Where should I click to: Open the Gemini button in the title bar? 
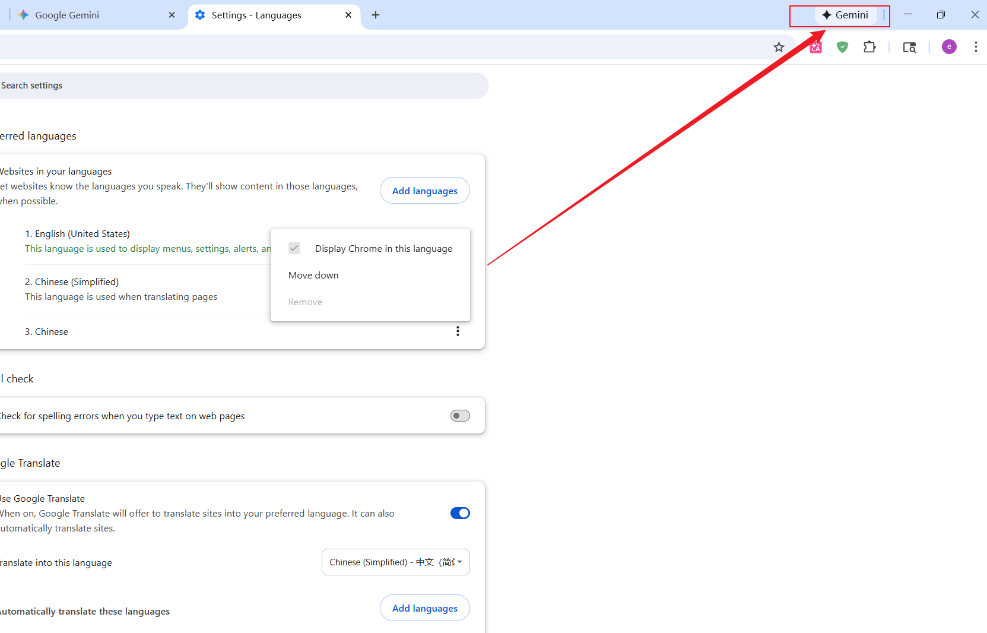847,15
